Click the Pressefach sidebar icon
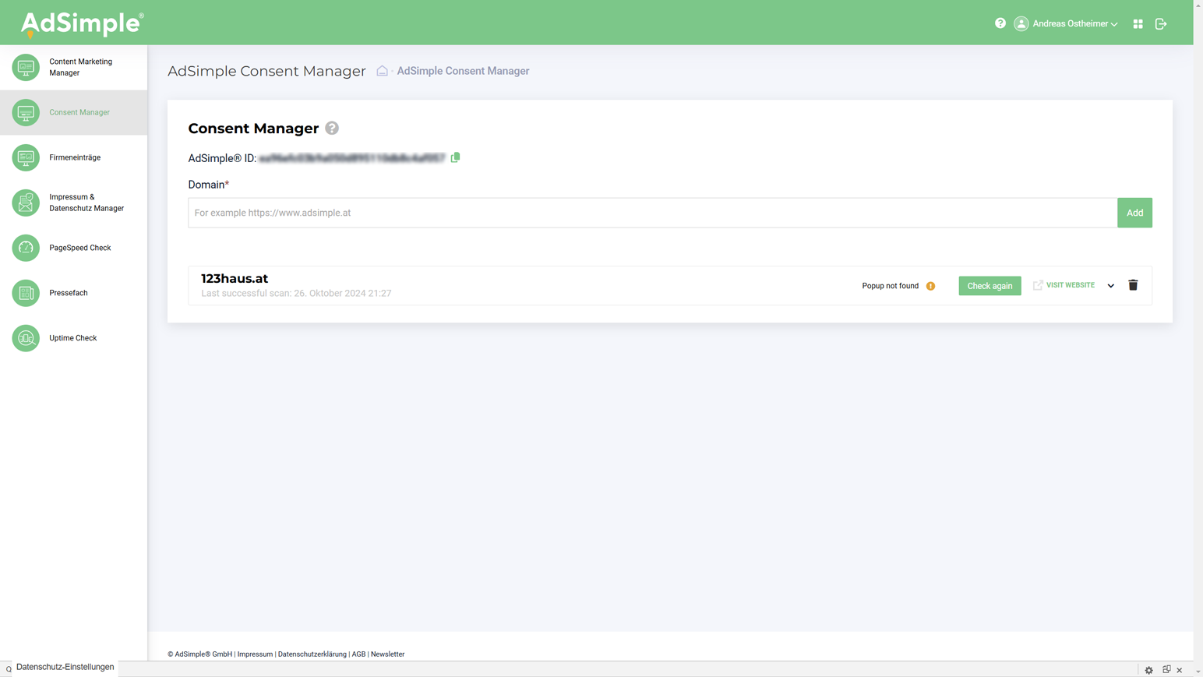This screenshot has height=677, width=1203. (x=26, y=293)
